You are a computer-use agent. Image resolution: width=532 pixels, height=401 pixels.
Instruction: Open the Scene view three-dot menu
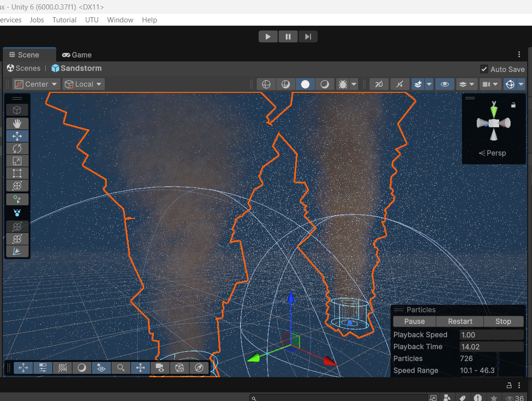[x=519, y=55]
